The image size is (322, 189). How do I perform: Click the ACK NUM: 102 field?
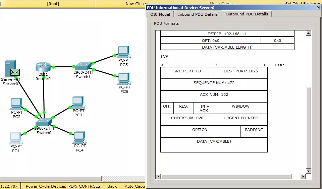click(x=214, y=96)
